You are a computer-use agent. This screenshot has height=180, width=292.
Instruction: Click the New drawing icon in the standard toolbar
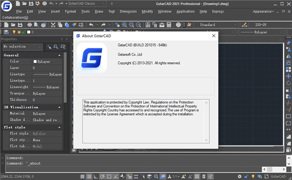(6, 25)
